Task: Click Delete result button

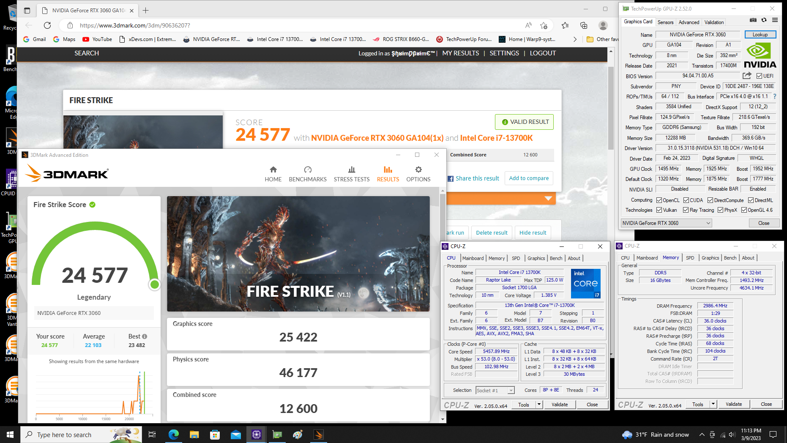Action: pyautogui.click(x=492, y=233)
